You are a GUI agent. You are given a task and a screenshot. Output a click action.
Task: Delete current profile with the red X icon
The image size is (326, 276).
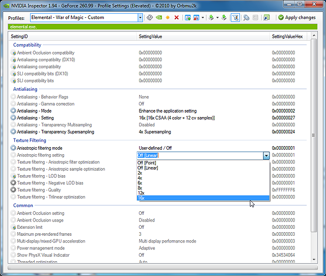pyautogui.click(x=177, y=18)
